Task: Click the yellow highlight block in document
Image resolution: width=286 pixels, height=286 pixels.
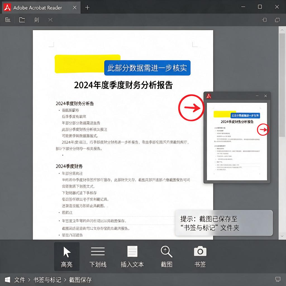Action: 80,64
